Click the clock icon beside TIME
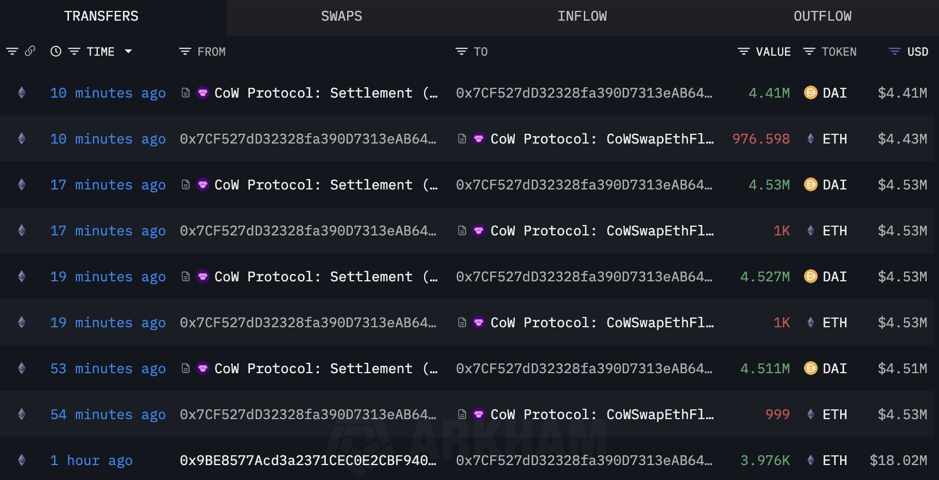Screen dimensions: 939x480 tap(56, 51)
